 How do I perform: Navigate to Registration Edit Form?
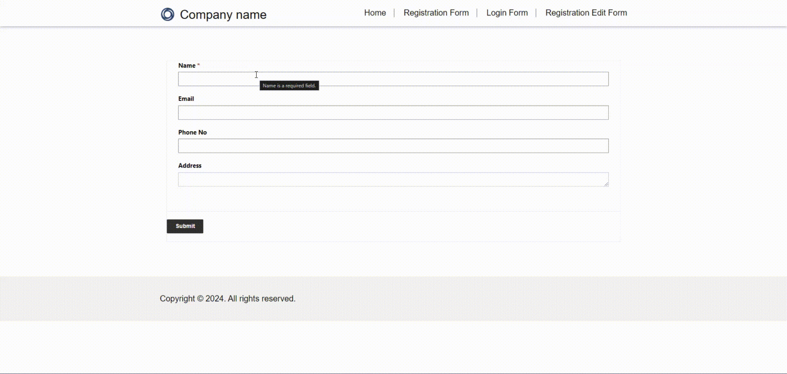pos(586,12)
